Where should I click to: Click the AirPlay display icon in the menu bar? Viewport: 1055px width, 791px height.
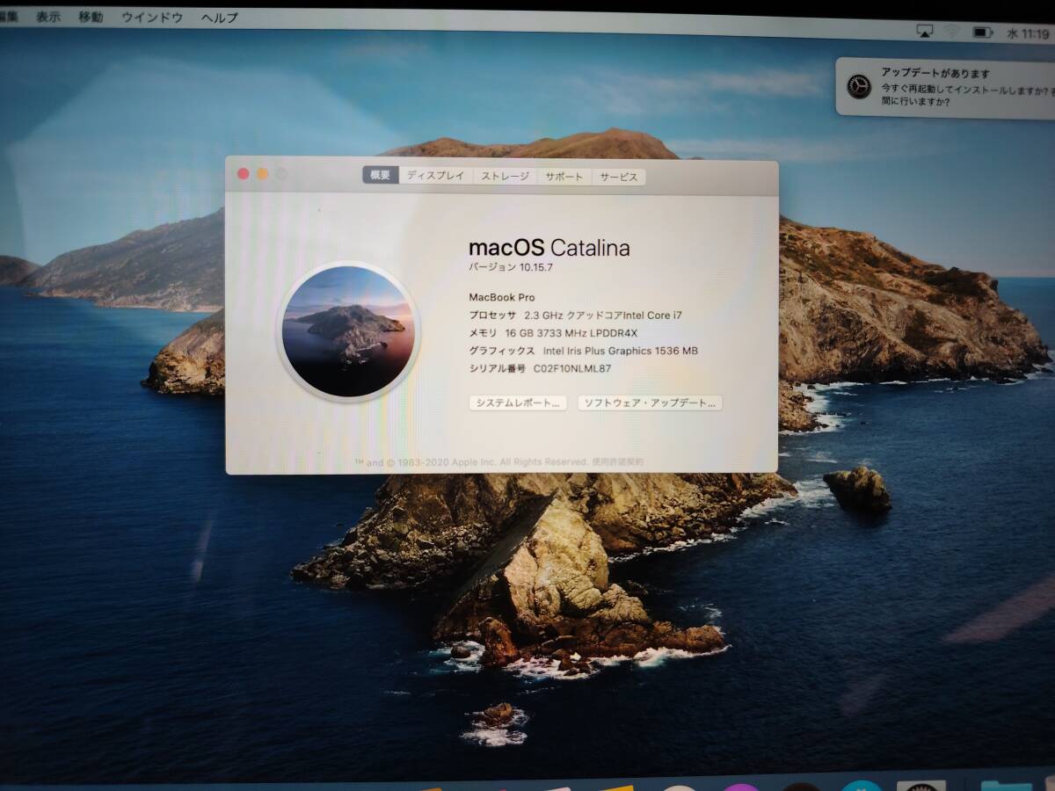[x=924, y=32]
